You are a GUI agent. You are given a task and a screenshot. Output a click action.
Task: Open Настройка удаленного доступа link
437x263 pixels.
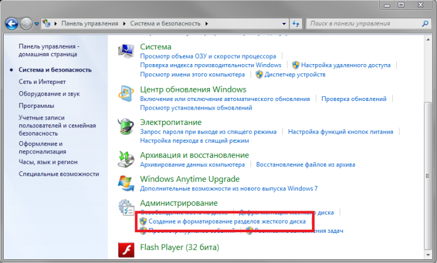coord(345,65)
